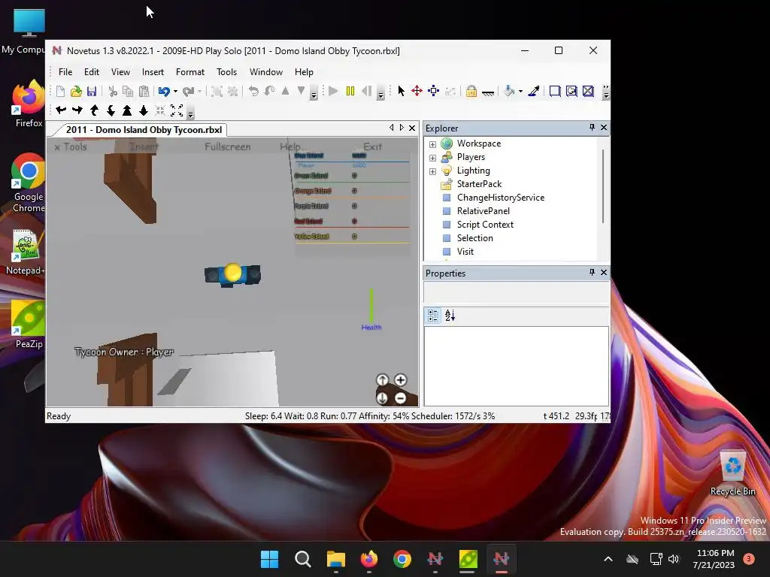Tilt the camera down with the toolbar arrow

click(111, 111)
